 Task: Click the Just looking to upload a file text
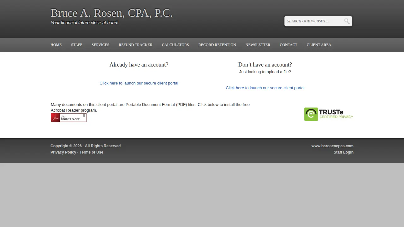pyautogui.click(x=265, y=72)
